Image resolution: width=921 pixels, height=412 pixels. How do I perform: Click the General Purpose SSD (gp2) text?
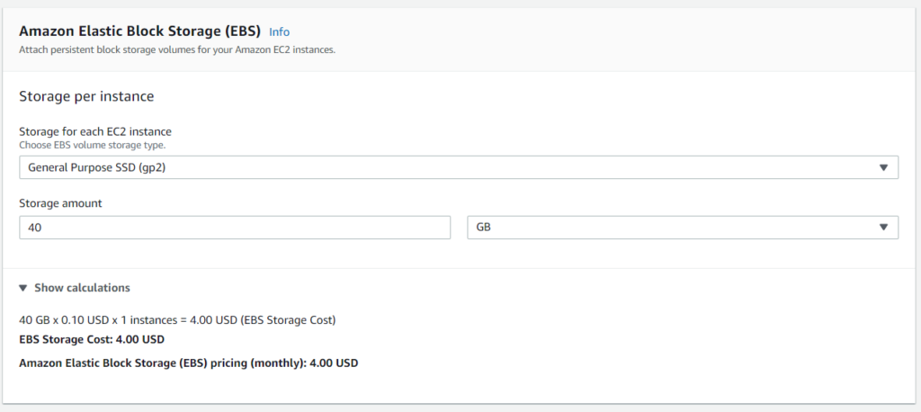[x=97, y=168]
